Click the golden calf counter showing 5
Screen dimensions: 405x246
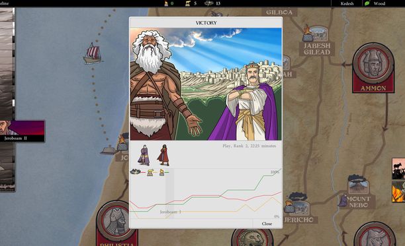(x=191, y=3)
